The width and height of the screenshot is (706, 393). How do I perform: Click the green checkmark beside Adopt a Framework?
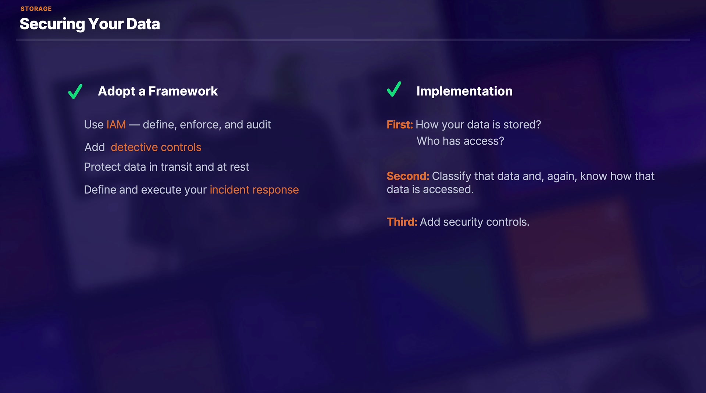75,91
